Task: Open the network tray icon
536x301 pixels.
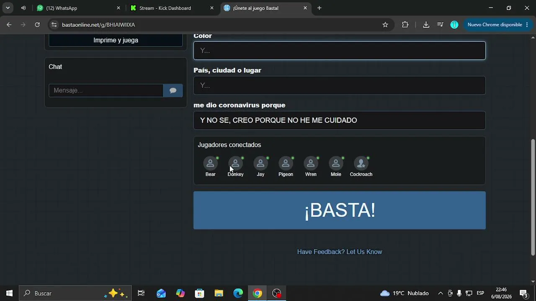Action: (469, 293)
